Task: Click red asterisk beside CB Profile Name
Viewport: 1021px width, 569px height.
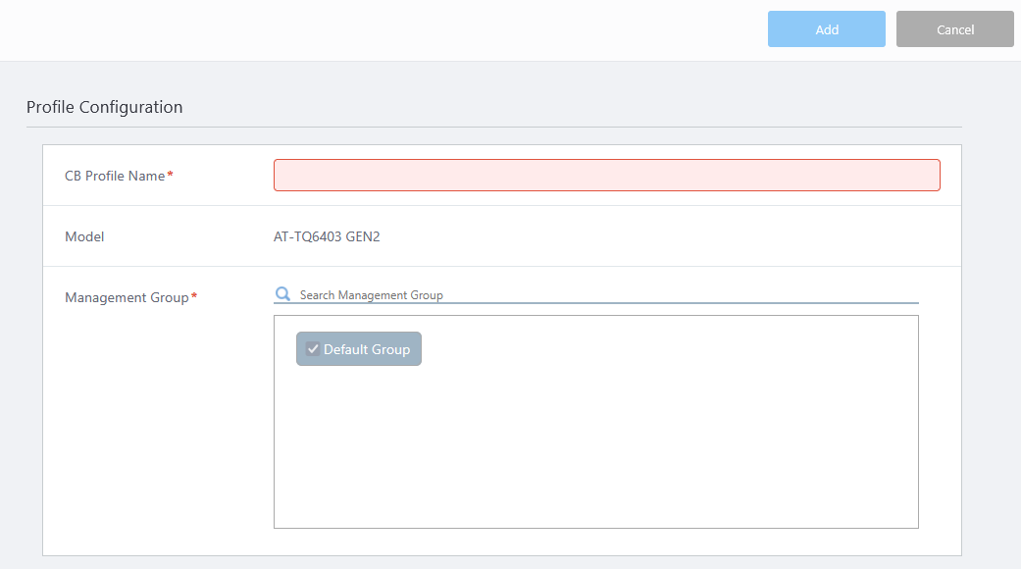Action: 171,175
